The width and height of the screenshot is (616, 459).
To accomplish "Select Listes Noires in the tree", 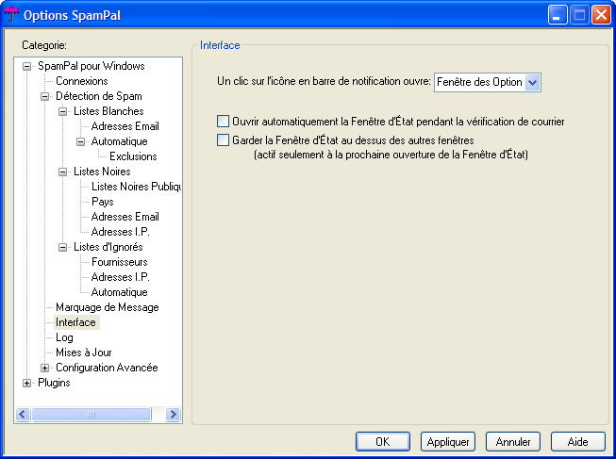I will pos(102,172).
